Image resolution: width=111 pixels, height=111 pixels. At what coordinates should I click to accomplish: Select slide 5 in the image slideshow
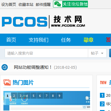34,96
